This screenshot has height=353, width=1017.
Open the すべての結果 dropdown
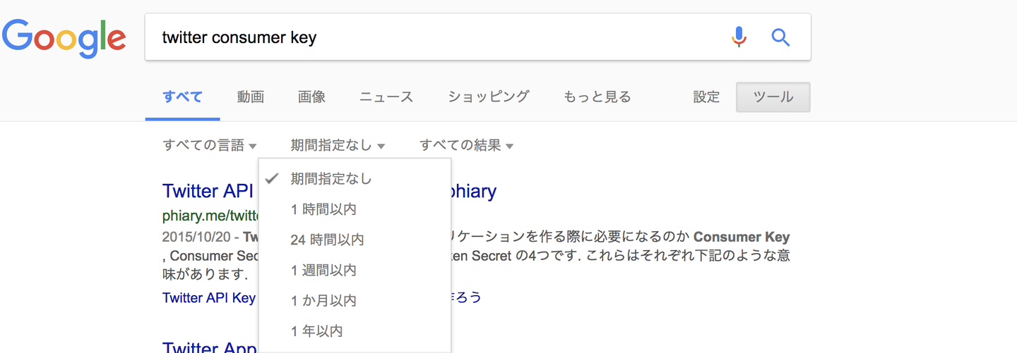[466, 146]
